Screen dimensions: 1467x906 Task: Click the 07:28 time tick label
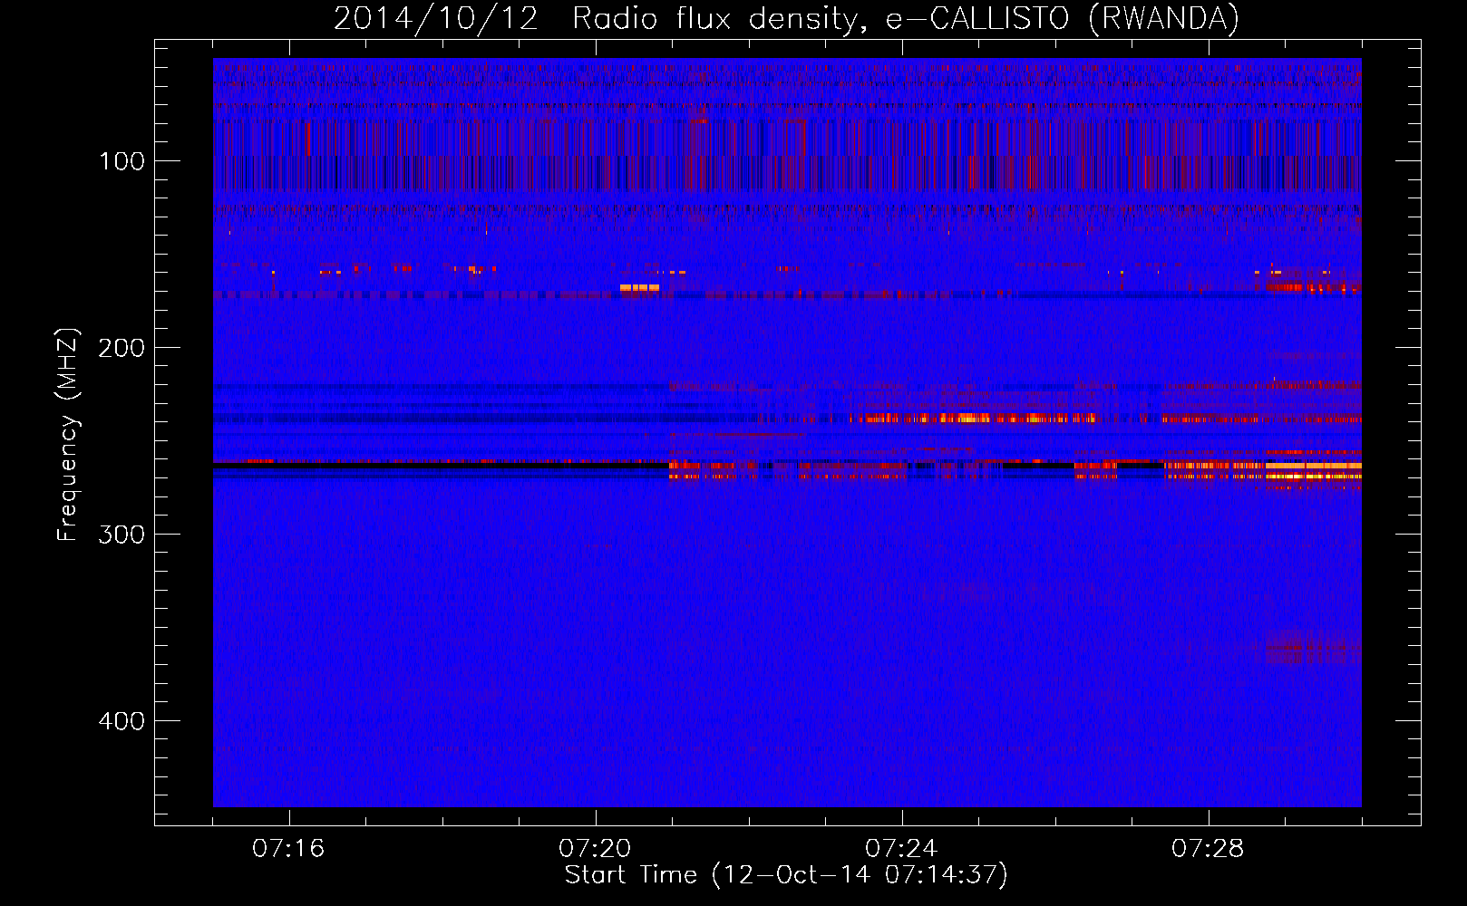coord(1208,848)
